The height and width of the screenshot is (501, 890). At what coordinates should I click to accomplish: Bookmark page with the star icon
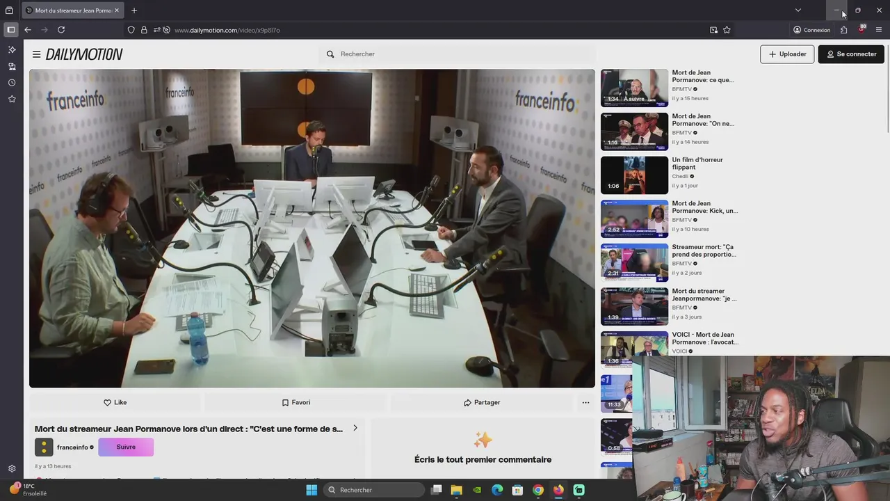727,30
